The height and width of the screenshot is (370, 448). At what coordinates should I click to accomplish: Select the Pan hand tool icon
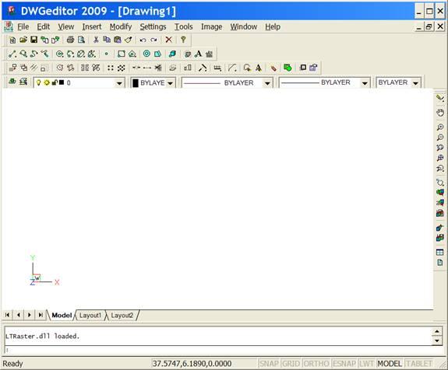click(x=440, y=113)
